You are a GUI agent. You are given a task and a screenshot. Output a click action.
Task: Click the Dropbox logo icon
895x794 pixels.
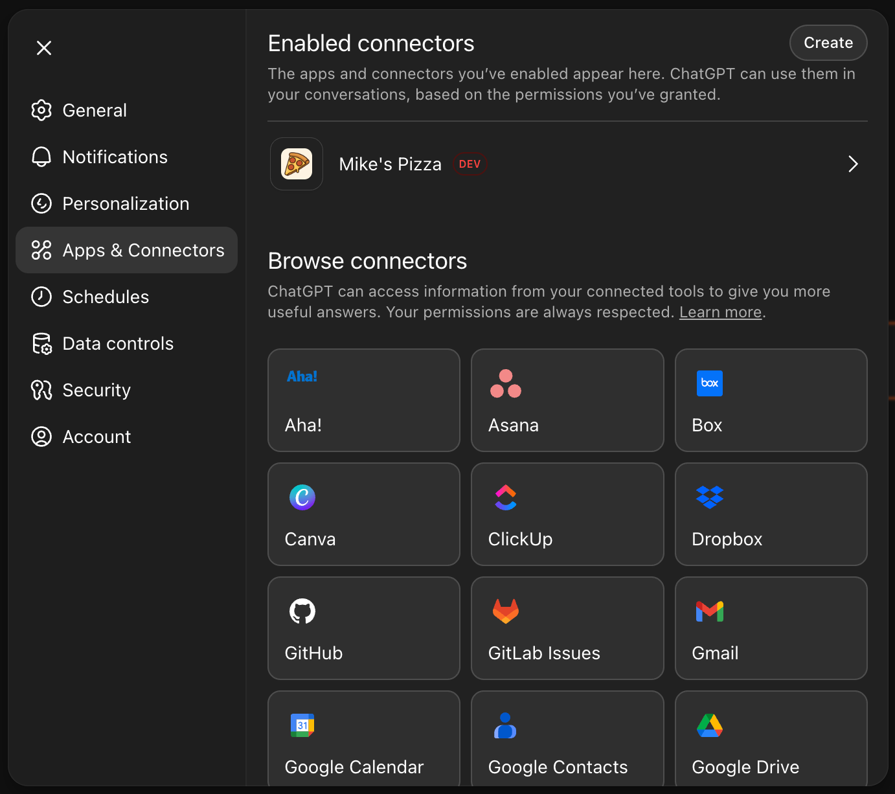click(x=709, y=497)
